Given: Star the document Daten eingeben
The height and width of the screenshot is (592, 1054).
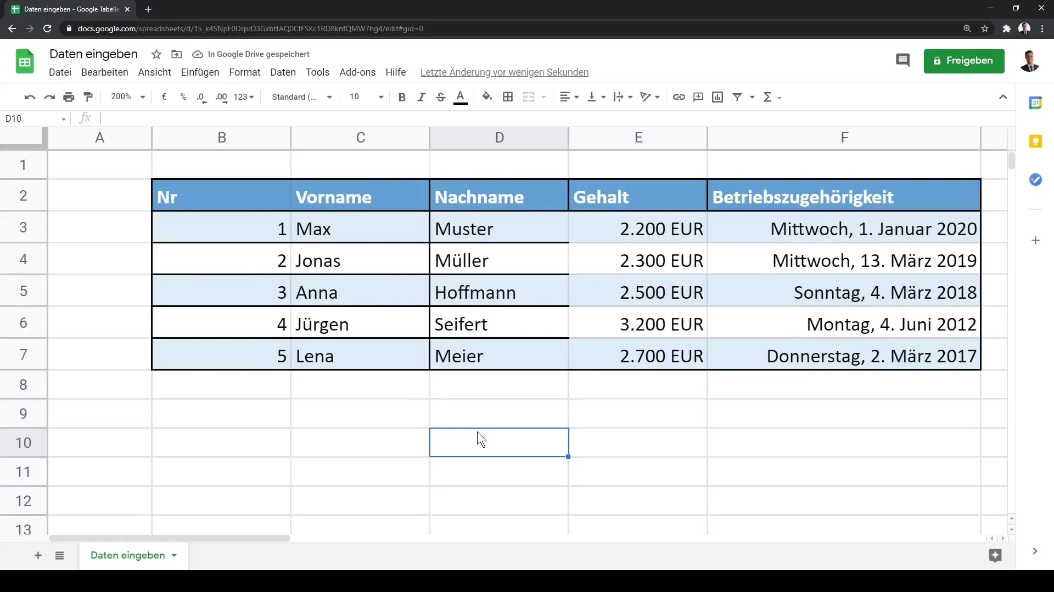Looking at the screenshot, I should [x=156, y=54].
